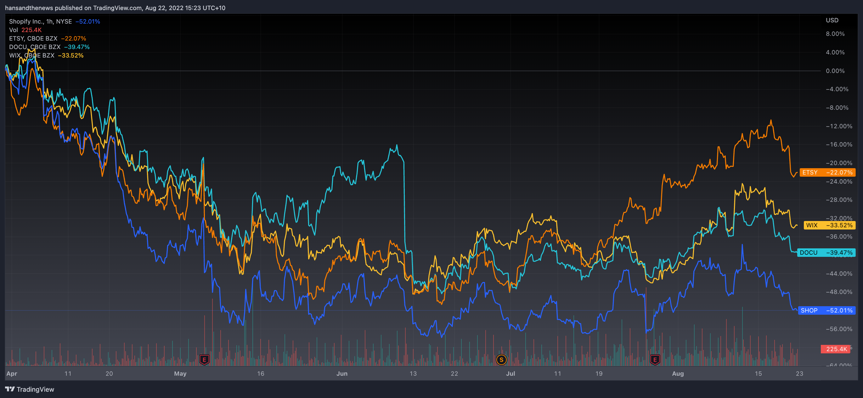
Task: Click the Jun label on time axis
Action: pos(342,373)
